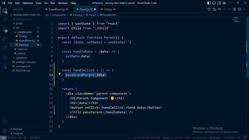Click the split editor right icon
The width and height of the screenshot is (249, 140).
[240, 9]
